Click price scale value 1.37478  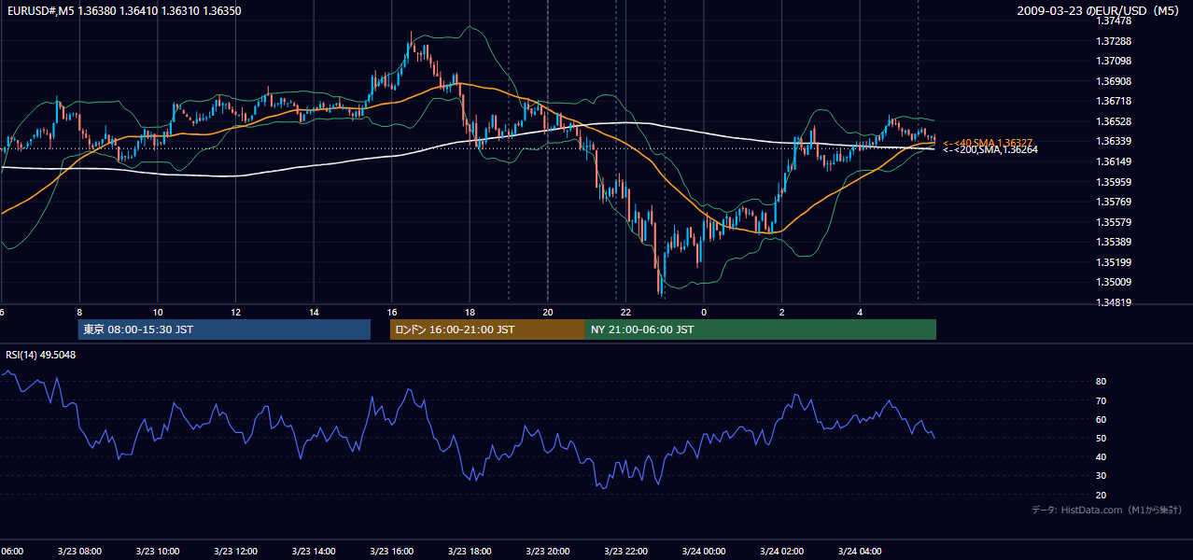[1115, 21]
